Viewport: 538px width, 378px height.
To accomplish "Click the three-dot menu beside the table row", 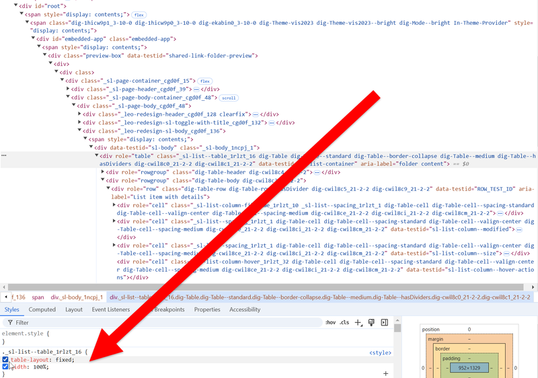I will (5, 155).
